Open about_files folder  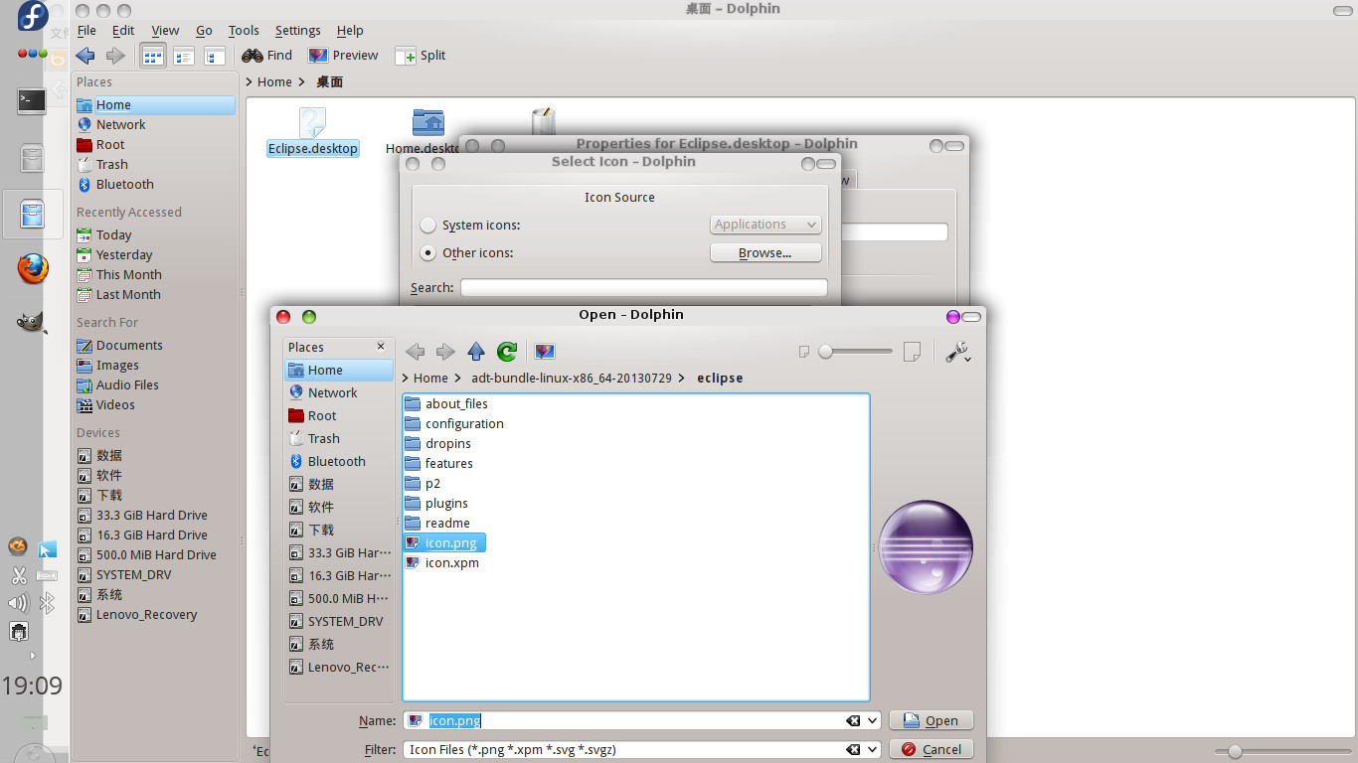[x=446, y=404]
